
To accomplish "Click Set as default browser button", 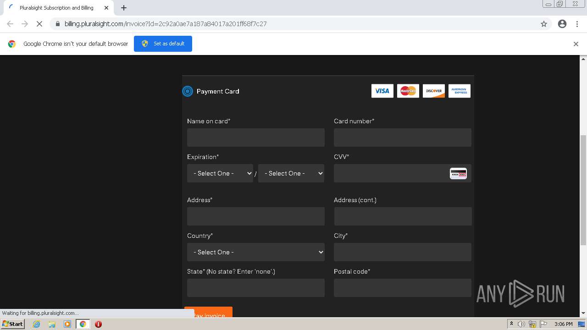I will click(x=163, y=44).
